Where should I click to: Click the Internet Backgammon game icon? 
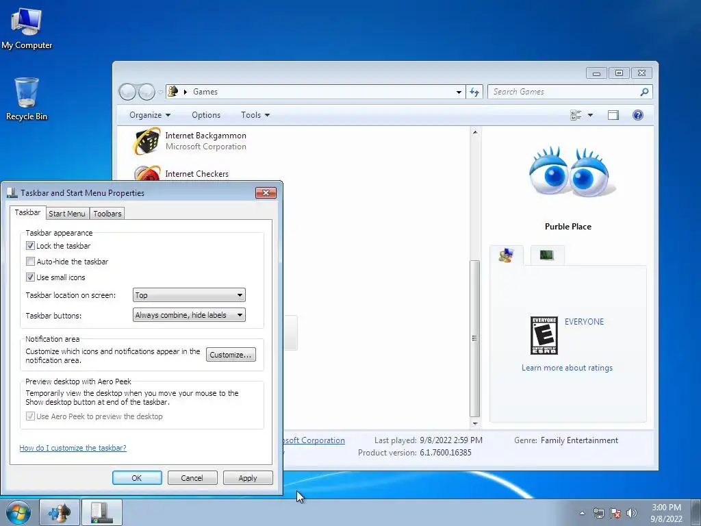point(146,141)
